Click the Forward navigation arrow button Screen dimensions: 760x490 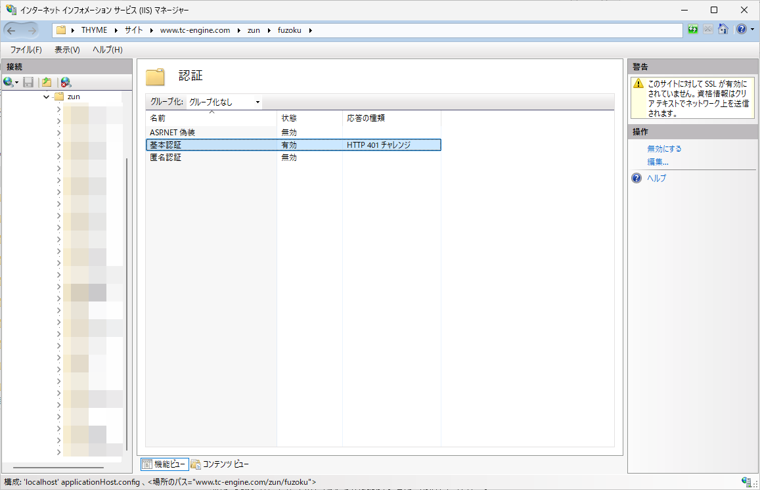(33, 30)
